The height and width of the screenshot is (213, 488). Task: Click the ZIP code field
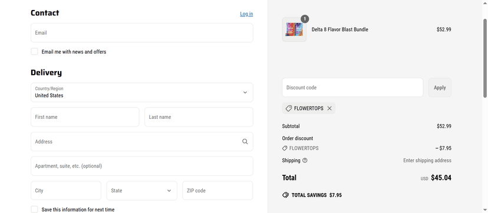(217, 191)
